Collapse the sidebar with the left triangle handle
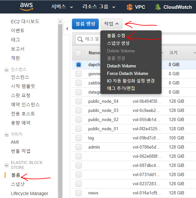This screenshot has width=196, height=198. pyautogui.click(x=67, y=29)
